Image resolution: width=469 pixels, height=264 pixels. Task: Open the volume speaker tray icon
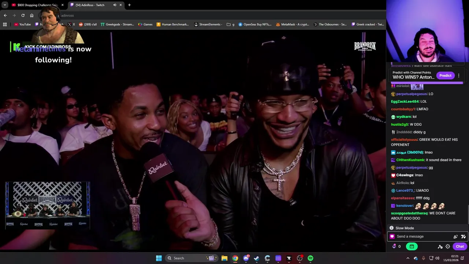pyautogui.click(x=437, y=258)
